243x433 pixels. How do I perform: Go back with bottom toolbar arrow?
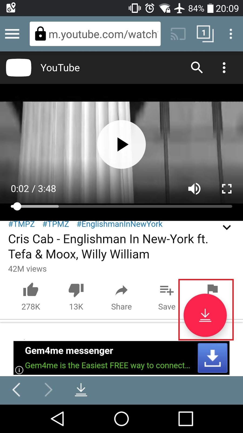(x=16, y=390)
